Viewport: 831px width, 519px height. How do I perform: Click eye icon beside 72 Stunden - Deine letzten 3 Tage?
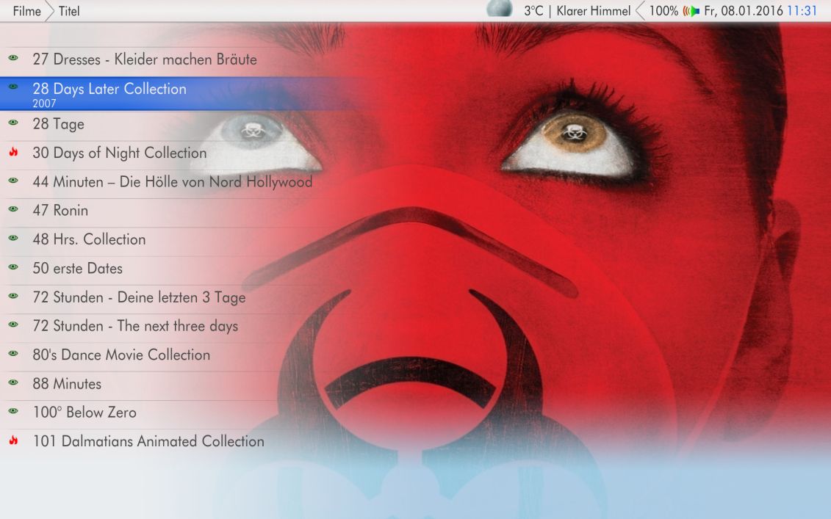pyautogui.click(x=13, y=296)
